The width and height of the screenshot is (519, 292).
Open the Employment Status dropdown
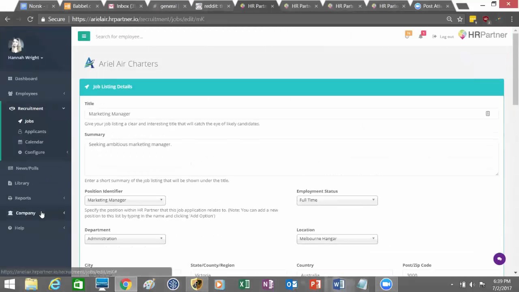coord(337,200)
